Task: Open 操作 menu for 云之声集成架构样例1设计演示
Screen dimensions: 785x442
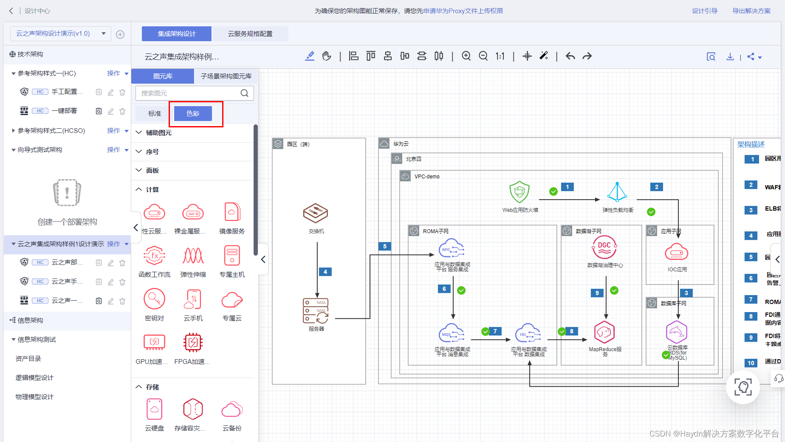Action: coord(118,244)
